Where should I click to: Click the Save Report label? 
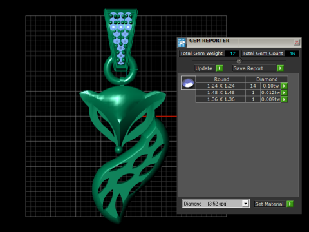pyautogui.click(x=248, y=68)
